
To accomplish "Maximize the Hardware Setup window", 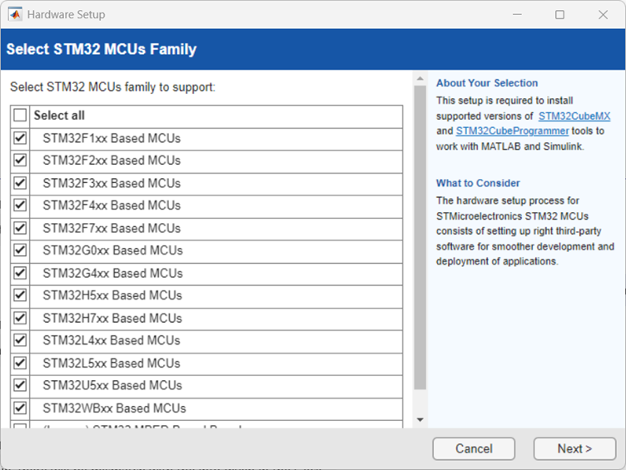I will tap(559, 14).
